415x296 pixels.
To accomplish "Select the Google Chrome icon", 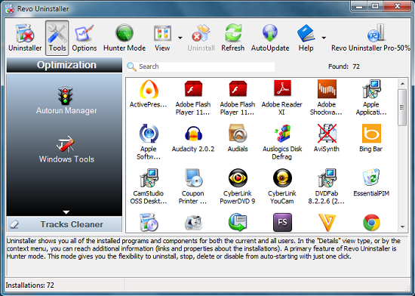I will (371, 223).
